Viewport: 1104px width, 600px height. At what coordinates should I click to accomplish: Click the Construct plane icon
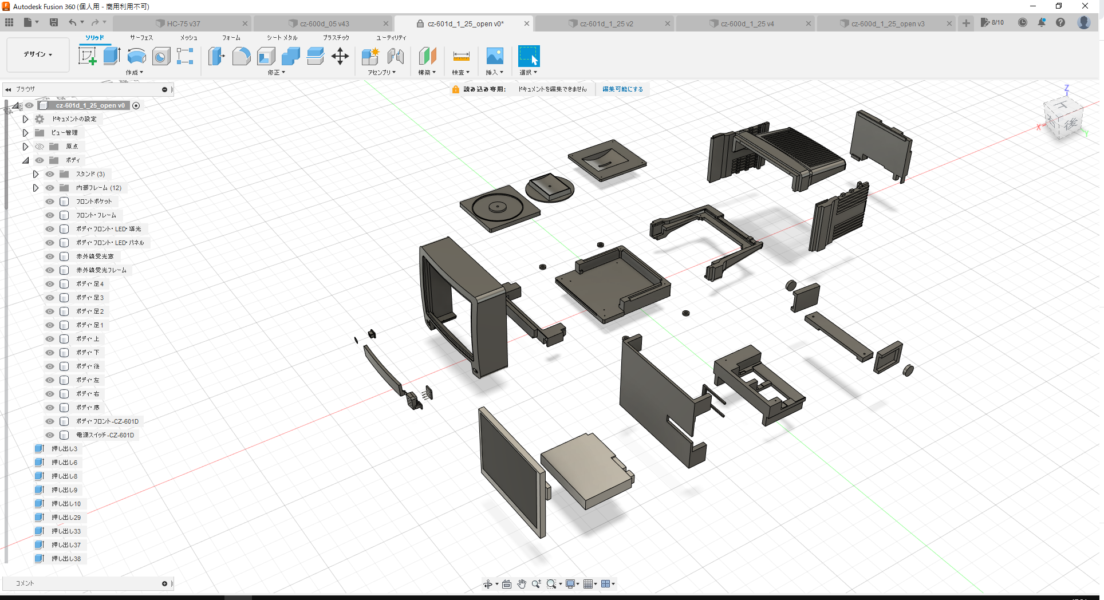tap(427, 56)
